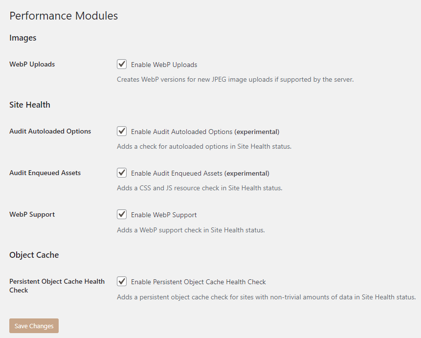Click the Performance Modules page heading

(64, 16)
